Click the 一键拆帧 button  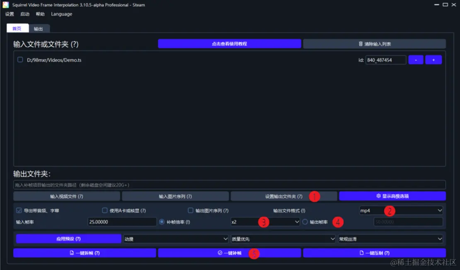click(85, 253)
